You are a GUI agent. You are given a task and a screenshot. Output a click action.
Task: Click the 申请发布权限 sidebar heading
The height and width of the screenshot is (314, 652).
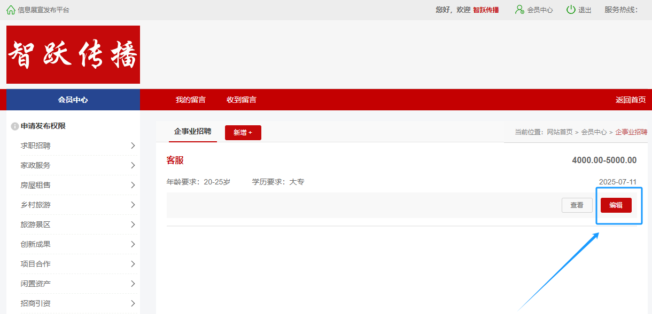(43, 126)
